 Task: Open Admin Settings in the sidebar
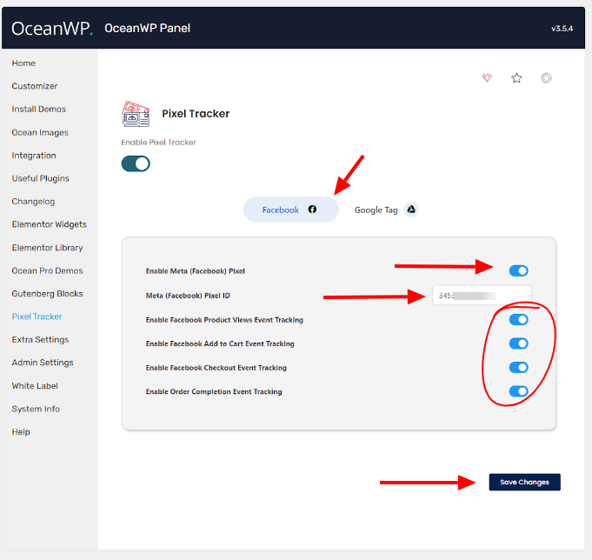click(x=43, y=363)
